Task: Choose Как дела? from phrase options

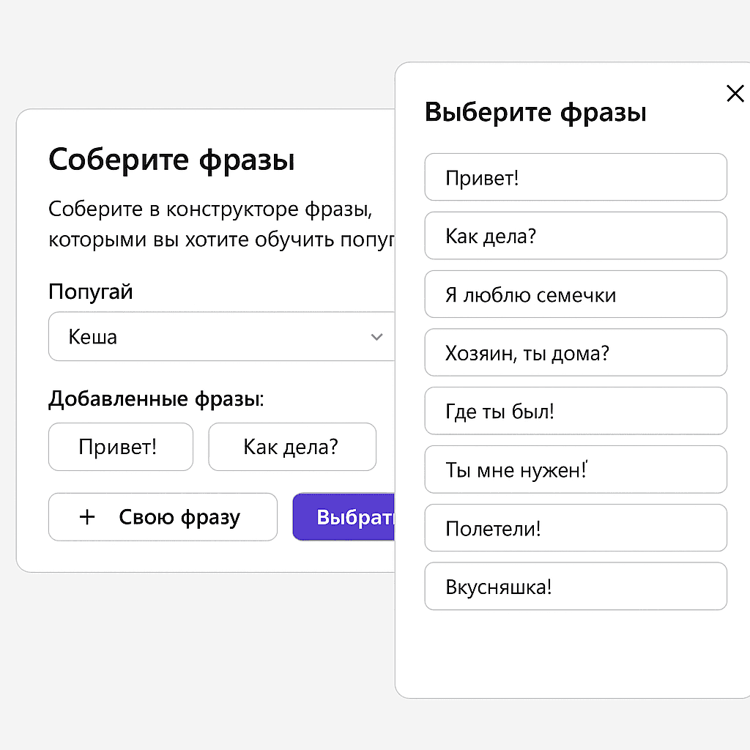Action: click(576, 236)
